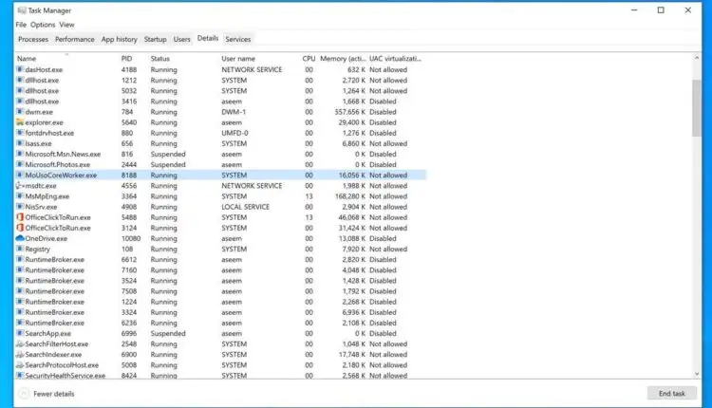712x408 pixels.
Task: Click the LOCAL SERVICE user name cell
Action: 245,207
